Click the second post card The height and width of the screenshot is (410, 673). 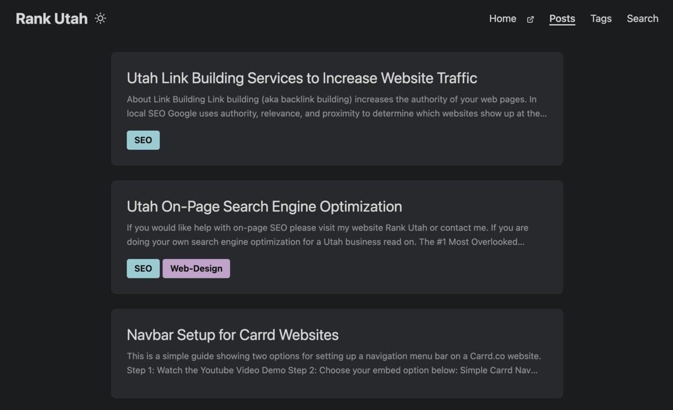(x=336, y=237)
